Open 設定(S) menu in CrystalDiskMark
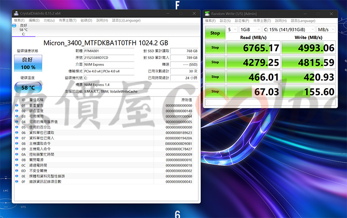Image resolution: width=347 pixels, height=218 pixels. click(x=225, y=20)
